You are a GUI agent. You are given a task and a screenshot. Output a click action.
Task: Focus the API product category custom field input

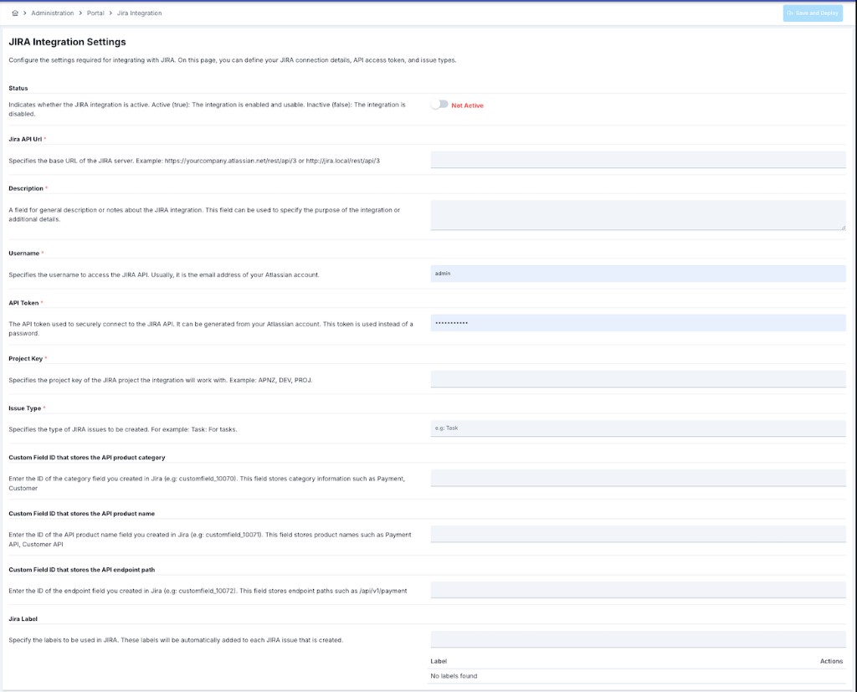(x=638, y=478)
